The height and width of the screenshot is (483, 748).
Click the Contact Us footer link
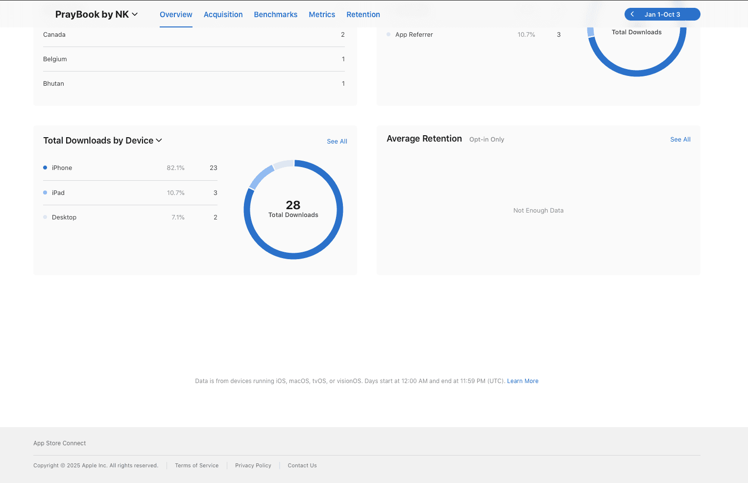302,465
